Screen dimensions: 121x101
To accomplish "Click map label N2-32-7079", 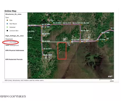I will coord(67,23).
